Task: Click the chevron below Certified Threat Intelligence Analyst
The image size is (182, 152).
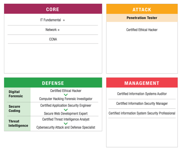Action: (66, 123)
